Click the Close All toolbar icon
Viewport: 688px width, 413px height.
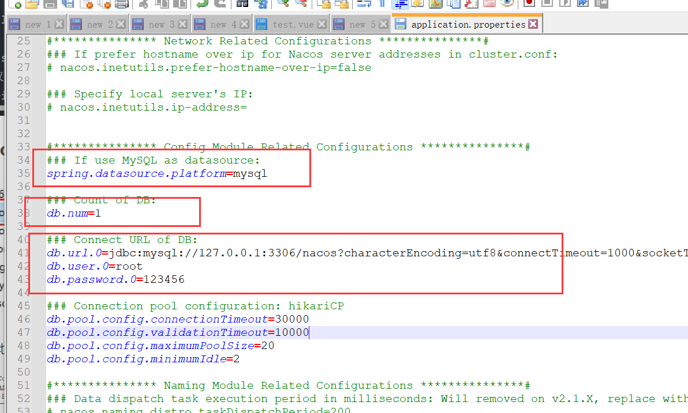[x=104, y=4]
